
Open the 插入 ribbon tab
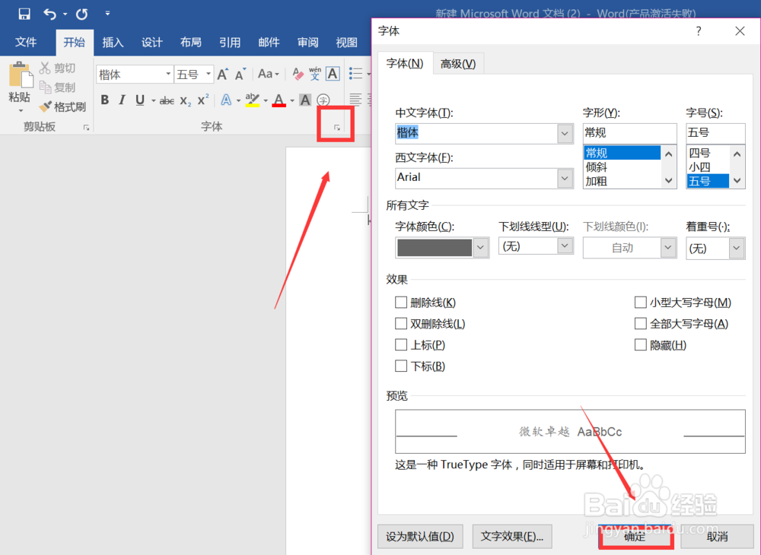113,43
